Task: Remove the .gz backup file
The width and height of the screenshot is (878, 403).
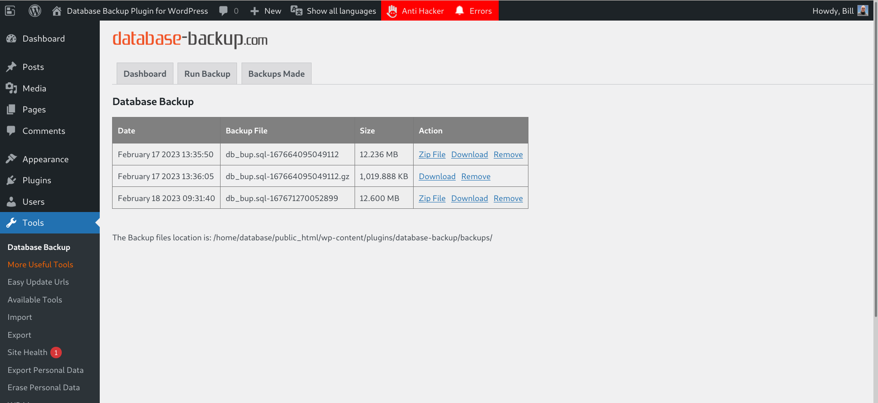Action: tap(476, 177)
